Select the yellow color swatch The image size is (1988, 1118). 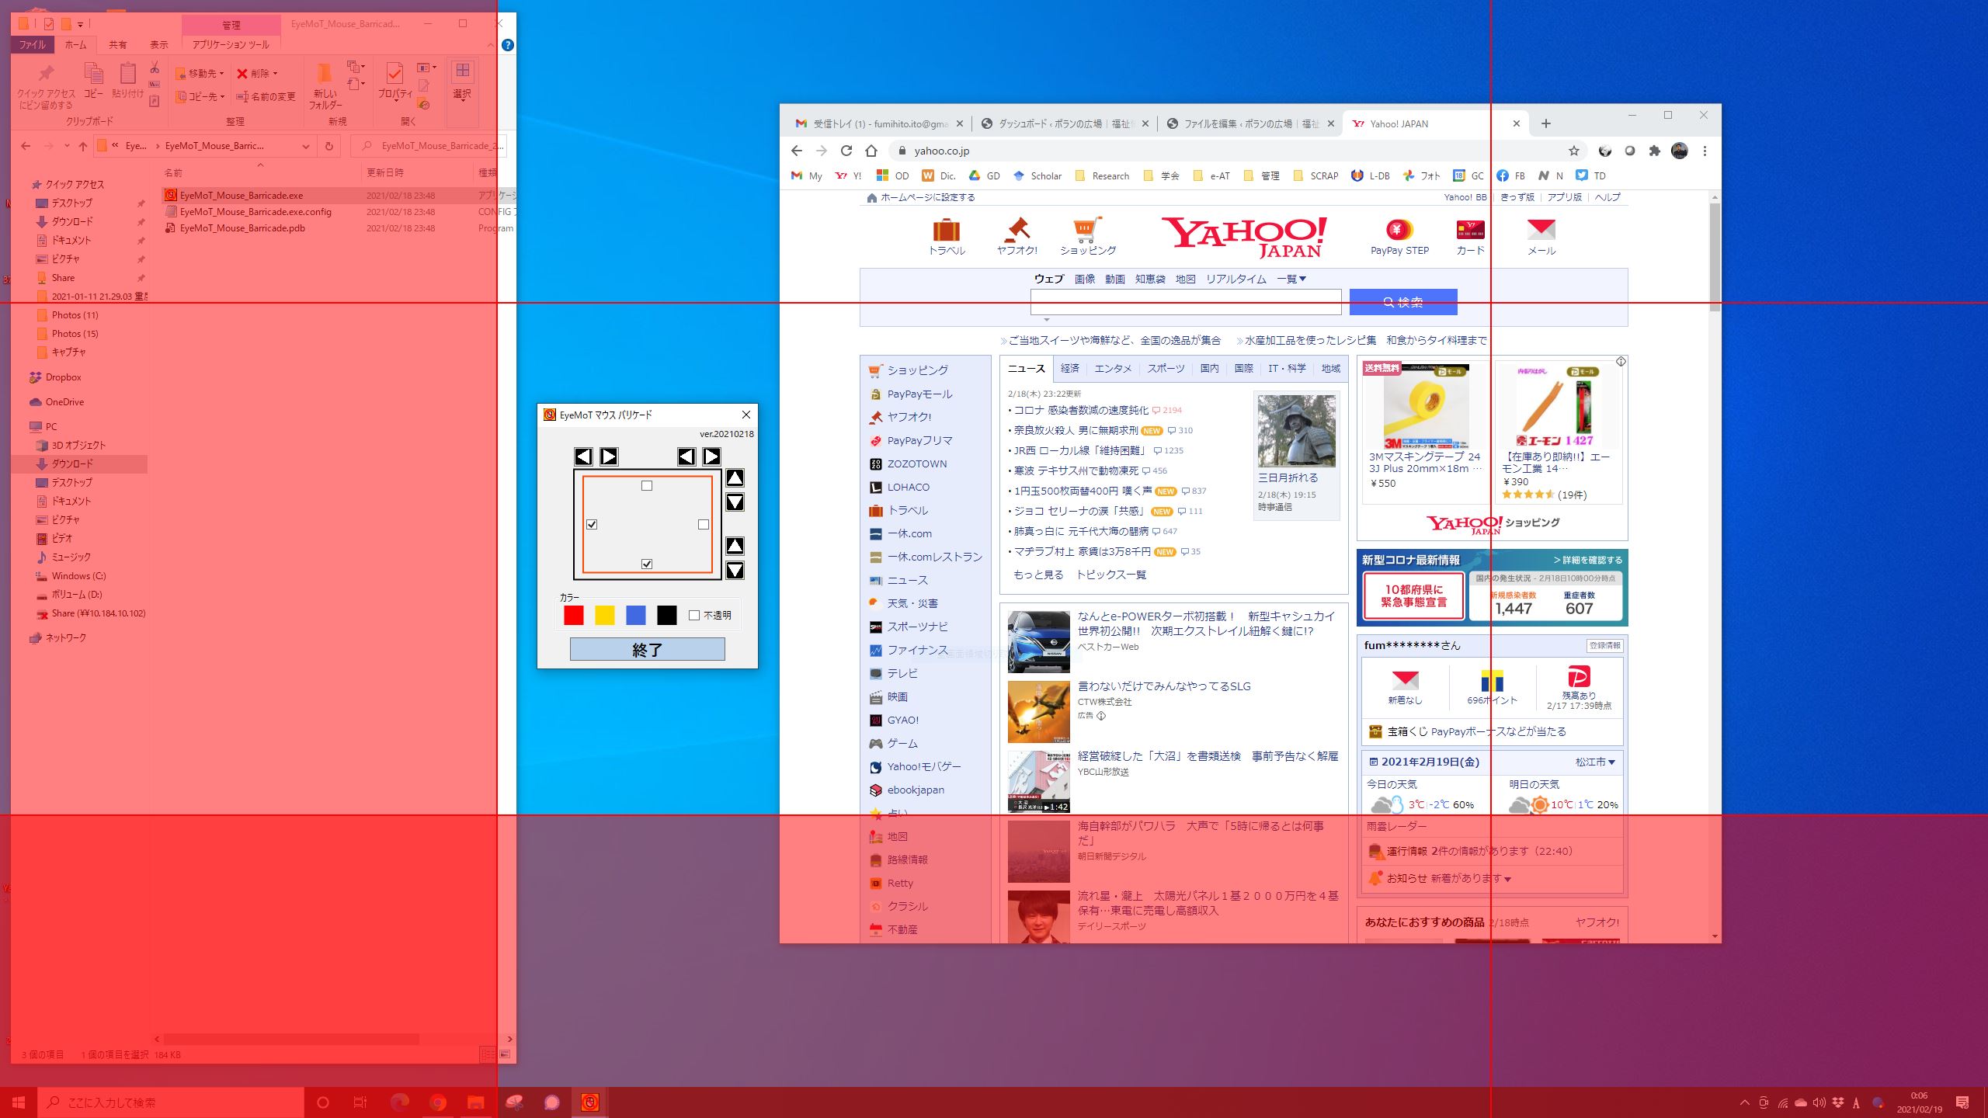click(x=605, y=615)
